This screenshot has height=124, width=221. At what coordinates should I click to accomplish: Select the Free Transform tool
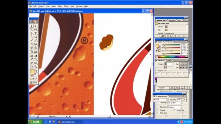(36, 48)
